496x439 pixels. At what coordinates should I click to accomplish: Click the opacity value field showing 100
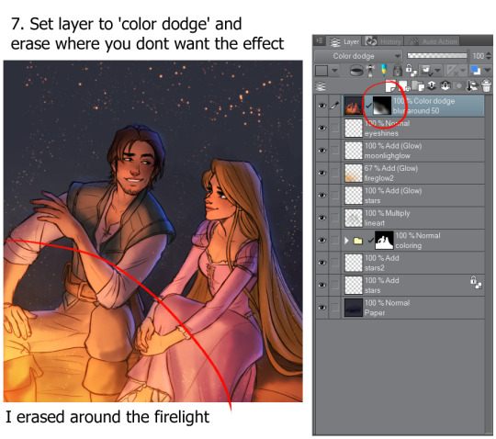pos(478,56)
